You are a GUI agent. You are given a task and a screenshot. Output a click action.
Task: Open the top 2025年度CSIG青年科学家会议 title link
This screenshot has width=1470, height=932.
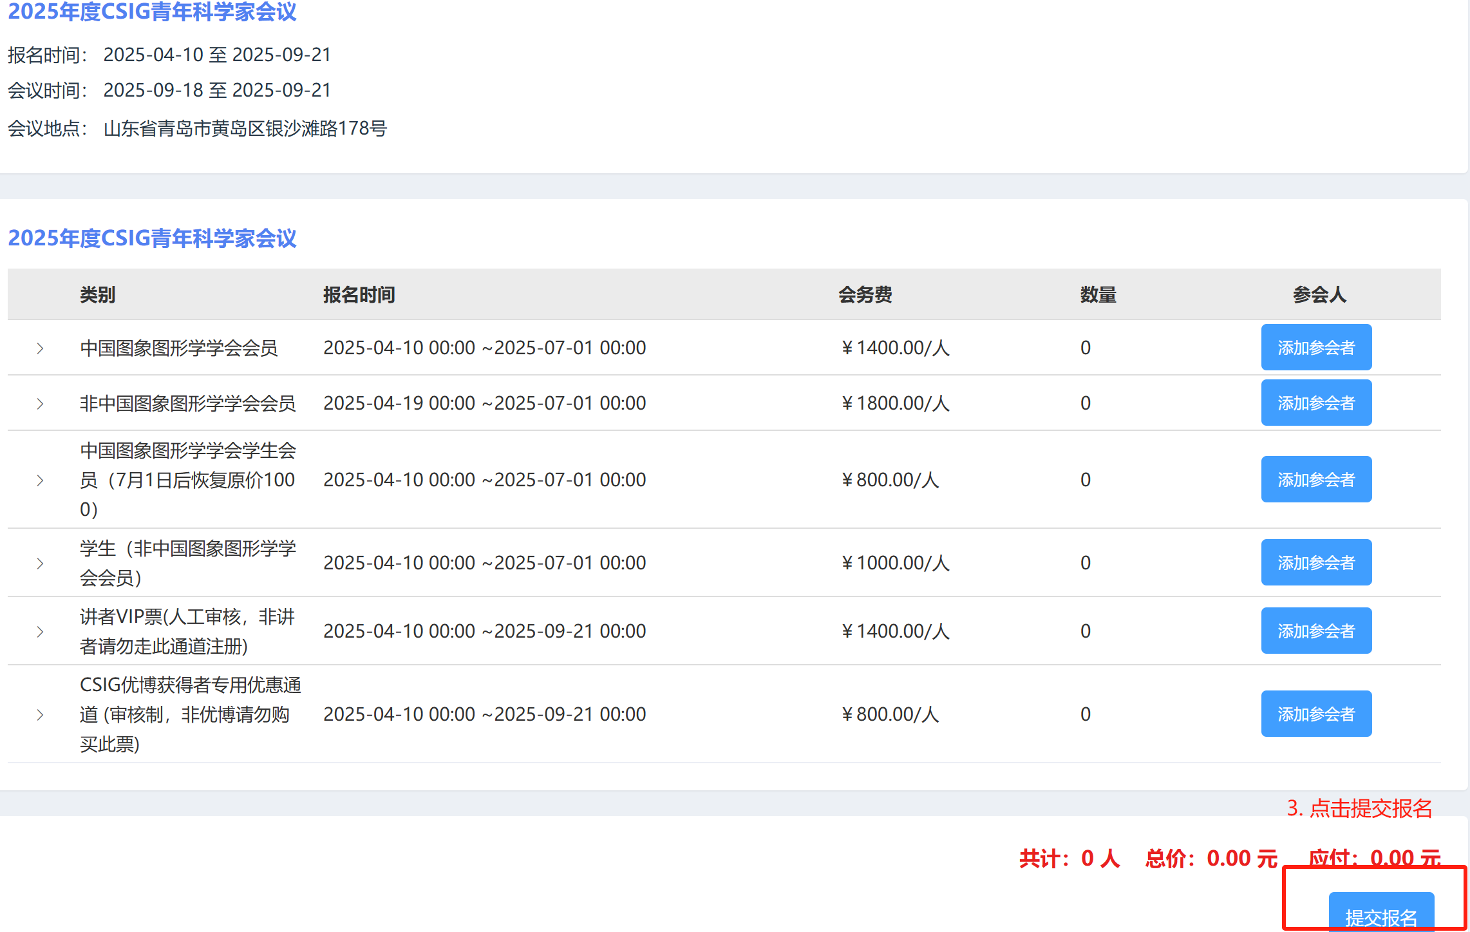152,12
